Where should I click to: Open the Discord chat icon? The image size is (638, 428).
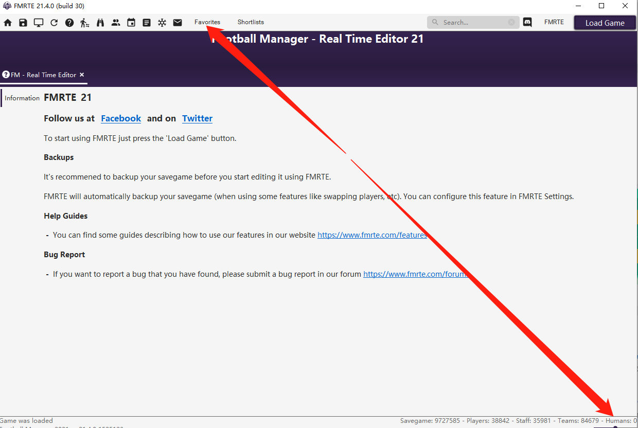tap(527, 22)
